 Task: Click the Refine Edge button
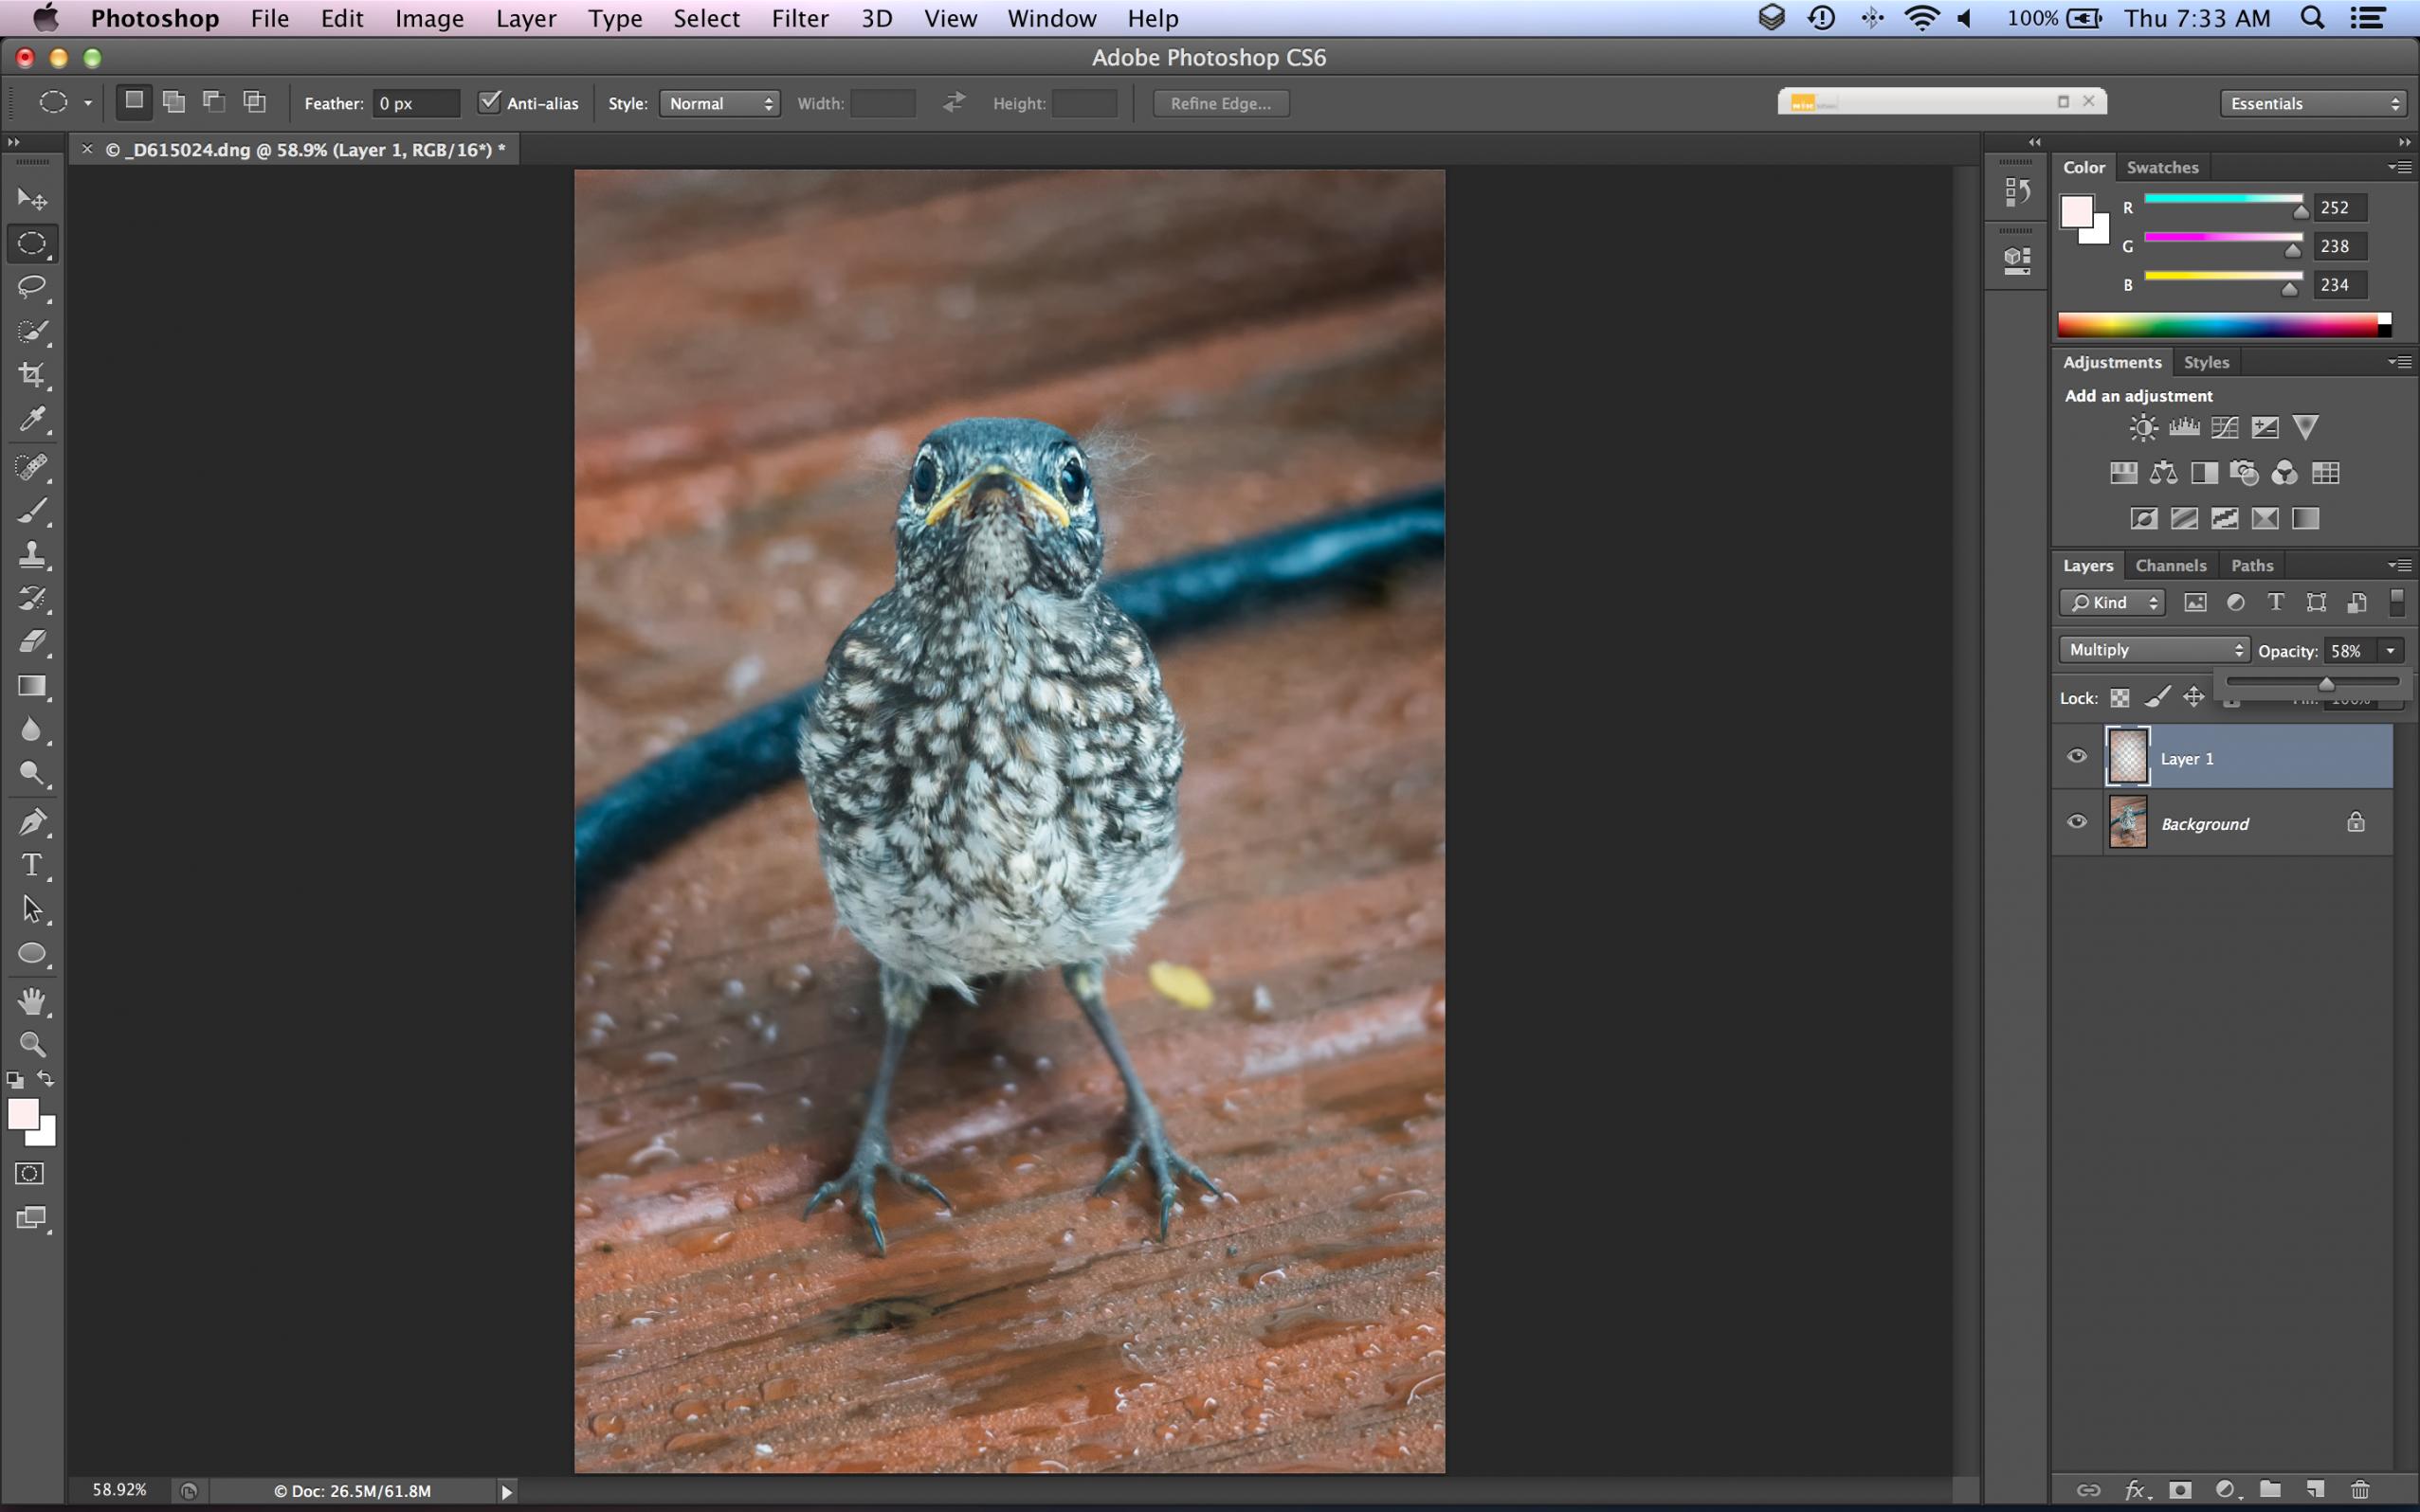click(x=1221, y=103)
